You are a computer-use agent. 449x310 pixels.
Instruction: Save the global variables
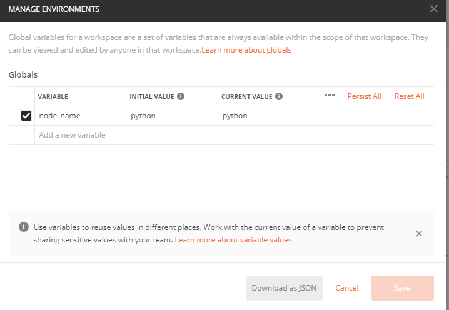(x=403, y=288)
